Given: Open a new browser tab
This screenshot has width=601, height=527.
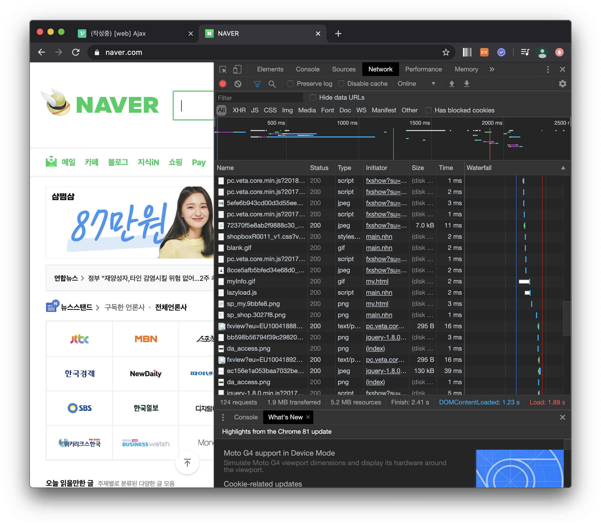Looking at the screenshot, I should (x=338, y=34).
